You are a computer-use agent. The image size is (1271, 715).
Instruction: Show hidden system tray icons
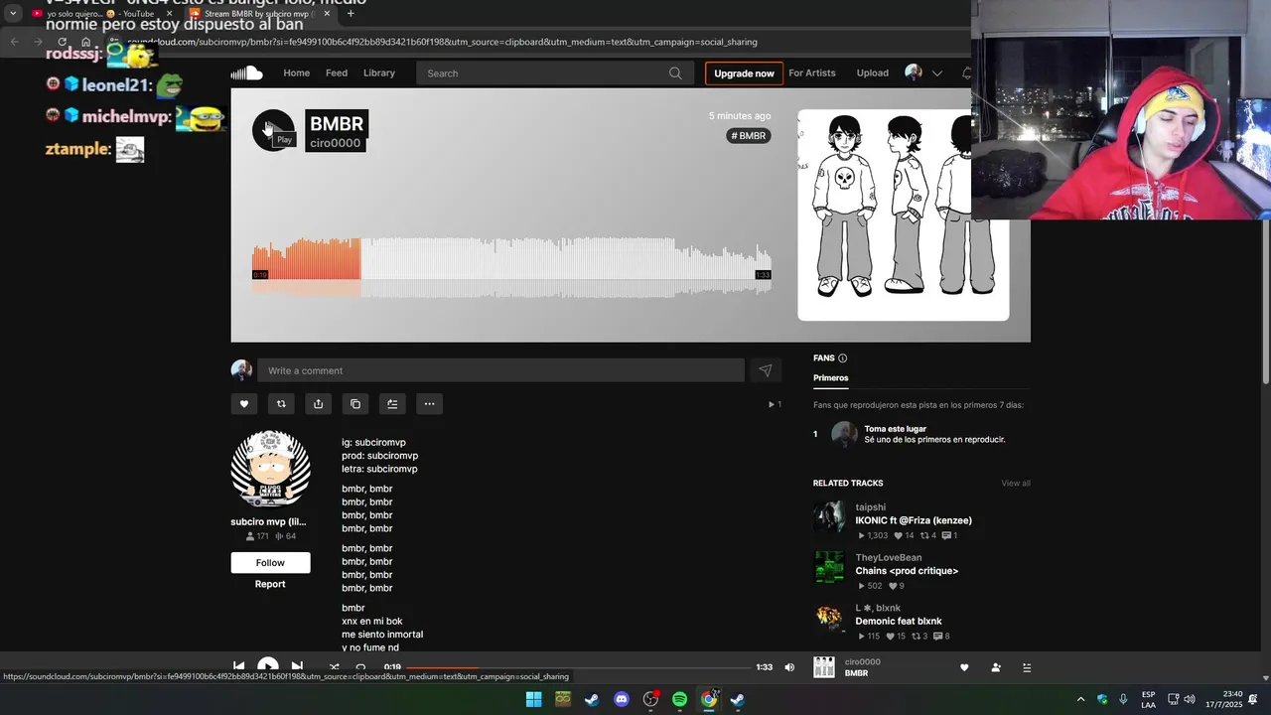[1081, 699]
